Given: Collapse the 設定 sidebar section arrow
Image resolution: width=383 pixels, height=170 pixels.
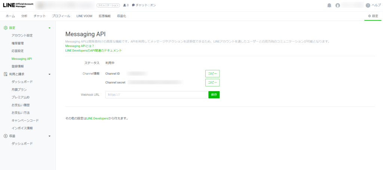Looking at the screenshot, I should tap(50, 28).
